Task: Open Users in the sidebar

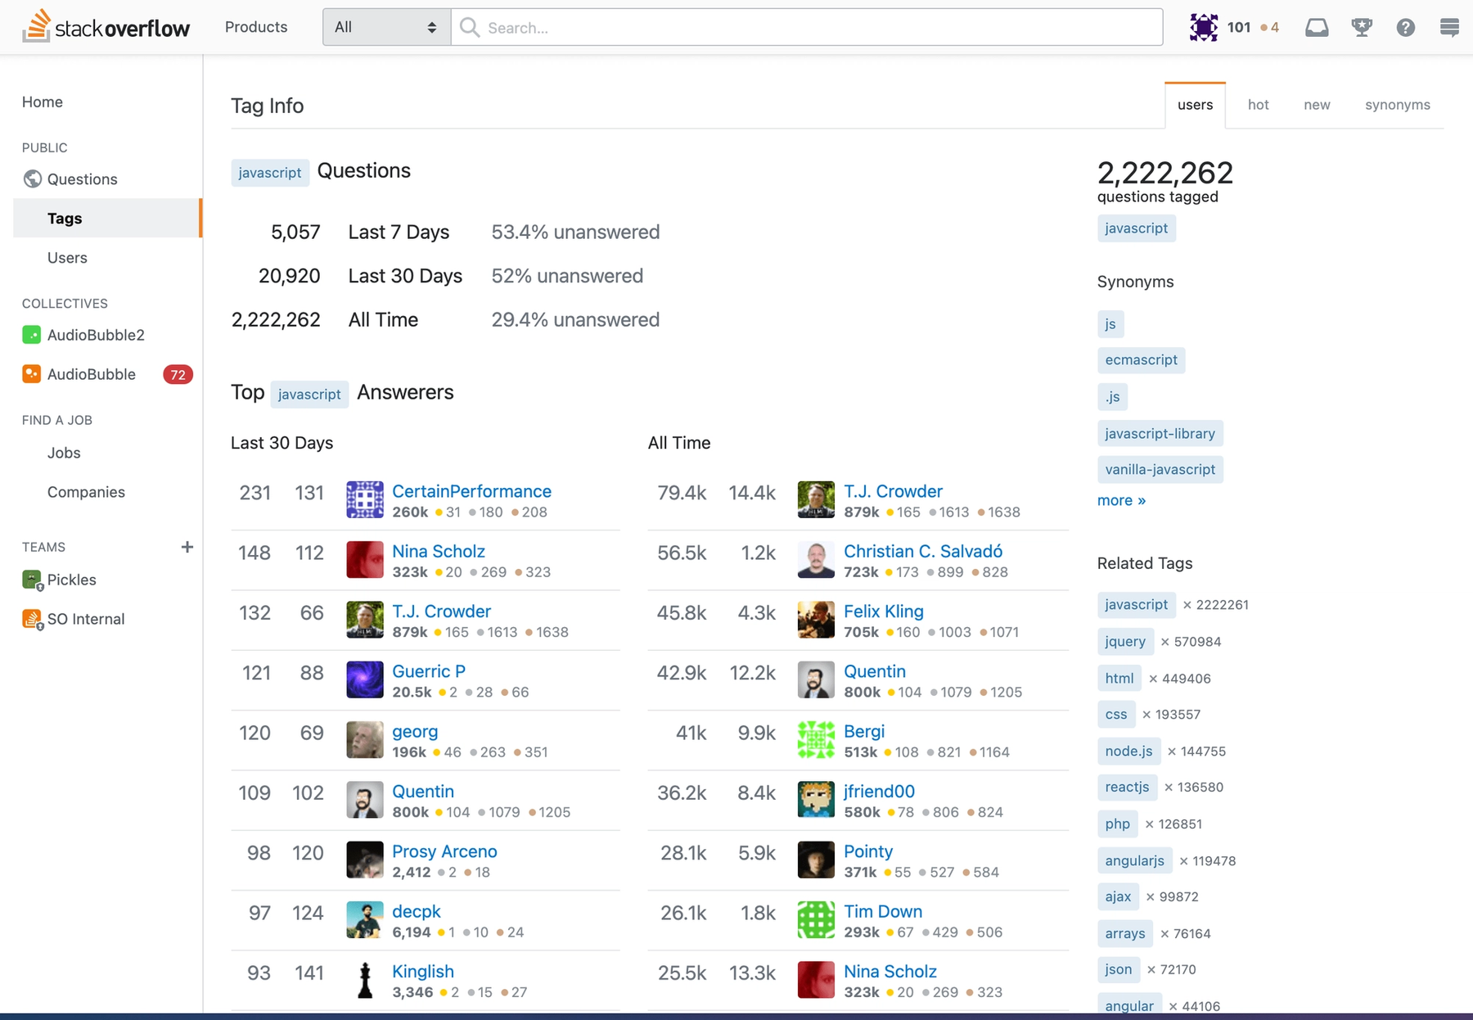Action: click(x=67, y=257)
